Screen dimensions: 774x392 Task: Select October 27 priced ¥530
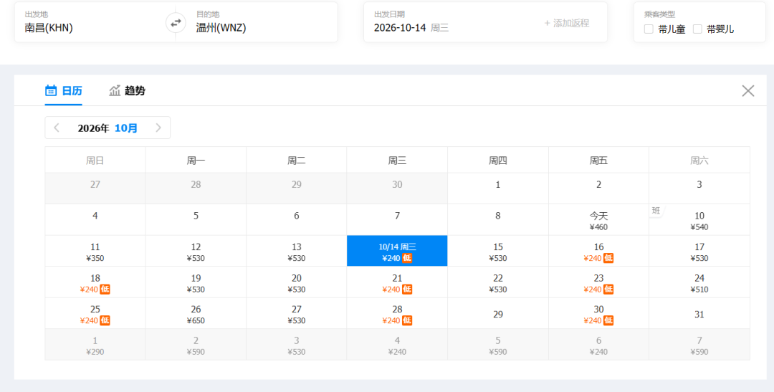297,313
